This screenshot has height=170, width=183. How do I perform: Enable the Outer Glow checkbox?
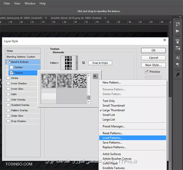8,116
